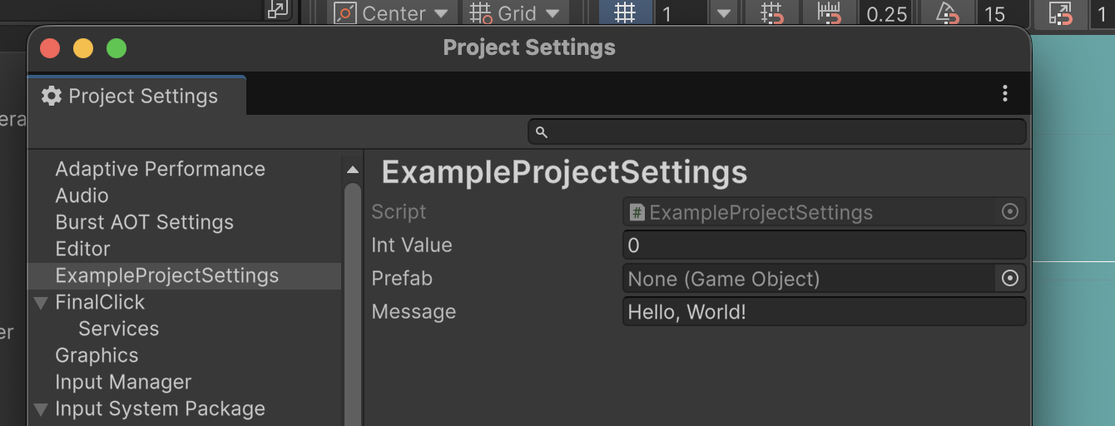
Task: Open the three-dot window options menu
Action: [1005, 93]
